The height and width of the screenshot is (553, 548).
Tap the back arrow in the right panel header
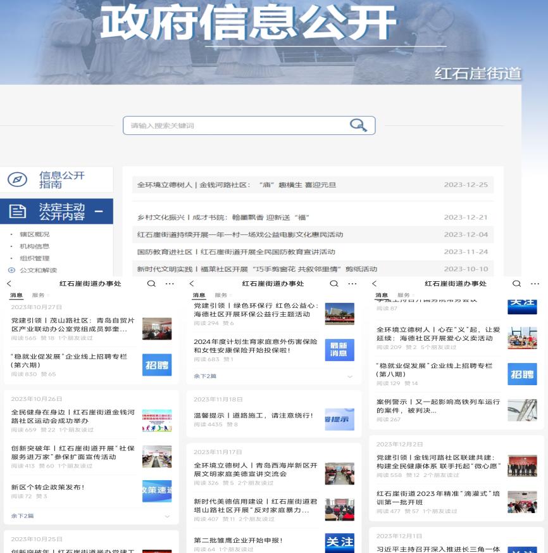pos(374,284)
